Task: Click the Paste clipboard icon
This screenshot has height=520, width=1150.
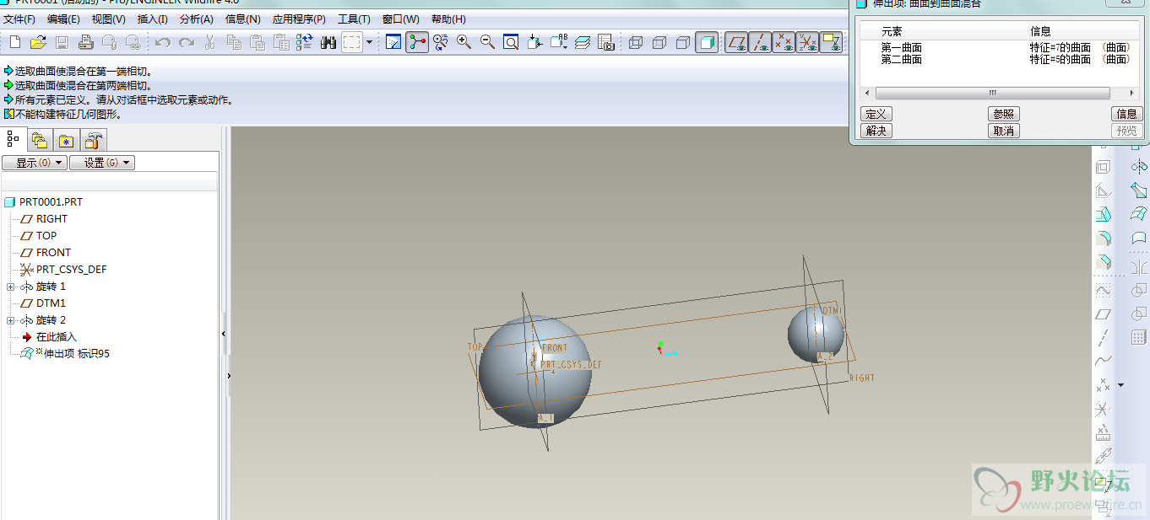Action: 258,42
